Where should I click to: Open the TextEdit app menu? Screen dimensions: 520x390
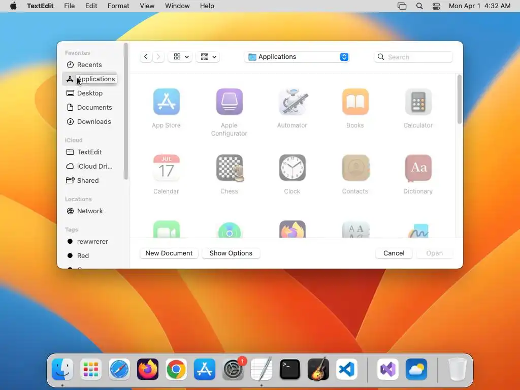point(40,6)
